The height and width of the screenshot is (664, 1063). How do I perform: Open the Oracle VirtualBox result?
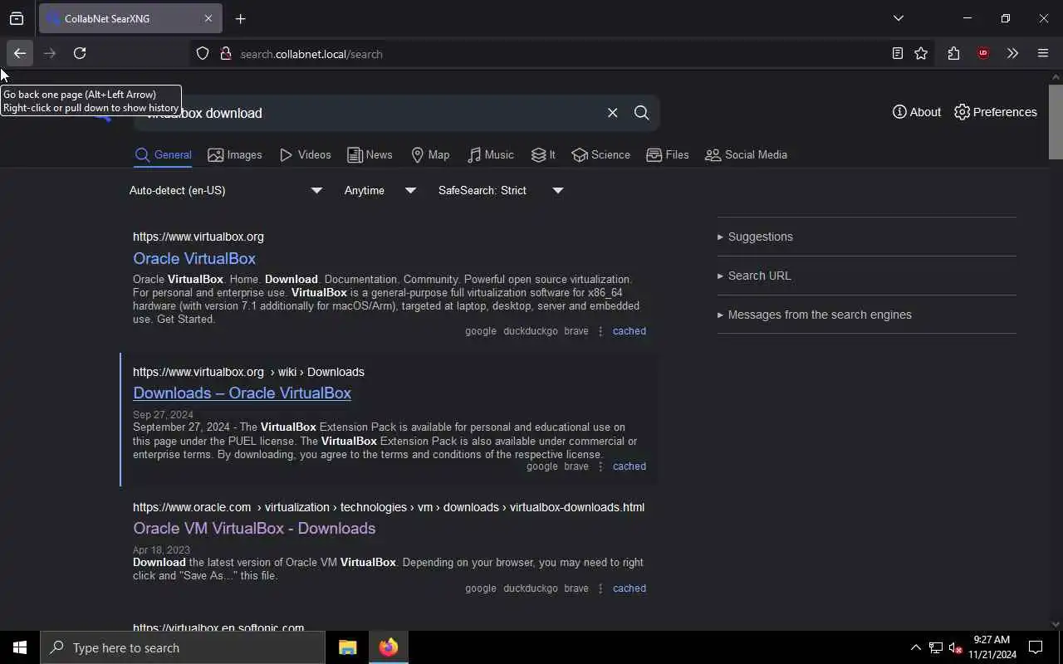tap(194, 259)
